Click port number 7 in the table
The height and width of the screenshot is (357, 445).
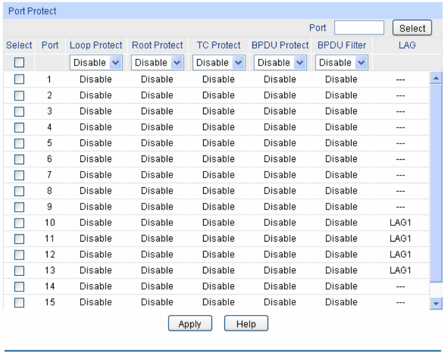tap(49, 174)
